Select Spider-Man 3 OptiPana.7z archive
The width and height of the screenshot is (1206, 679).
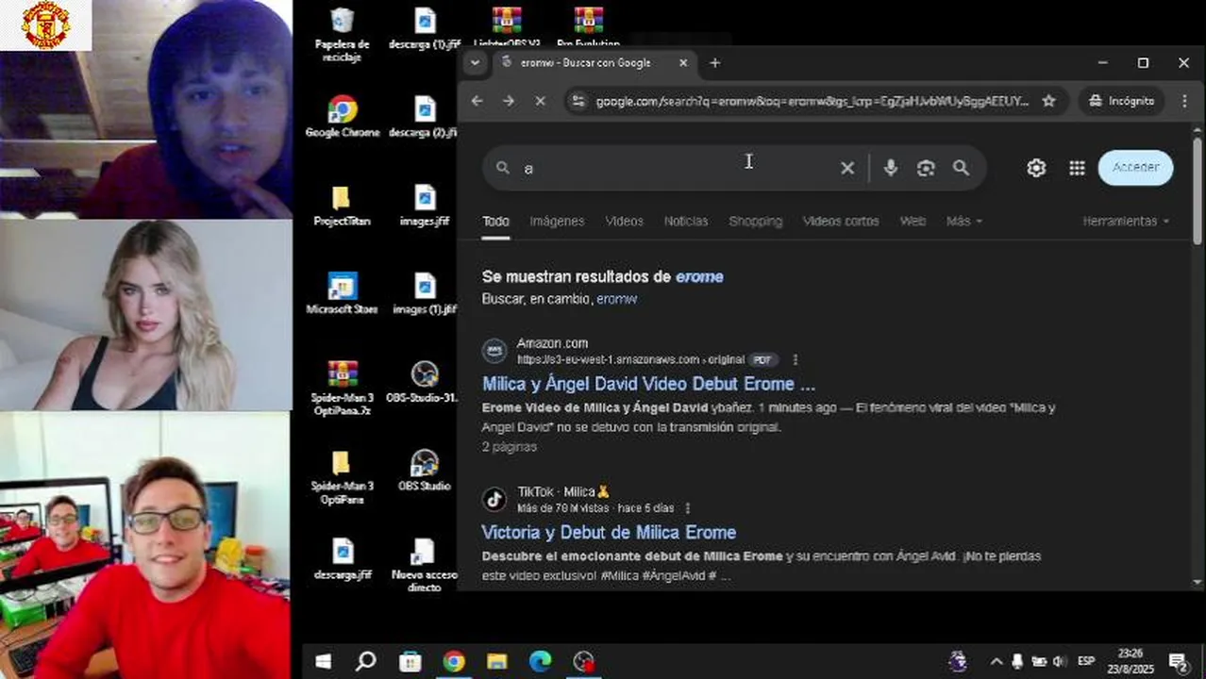342,389
